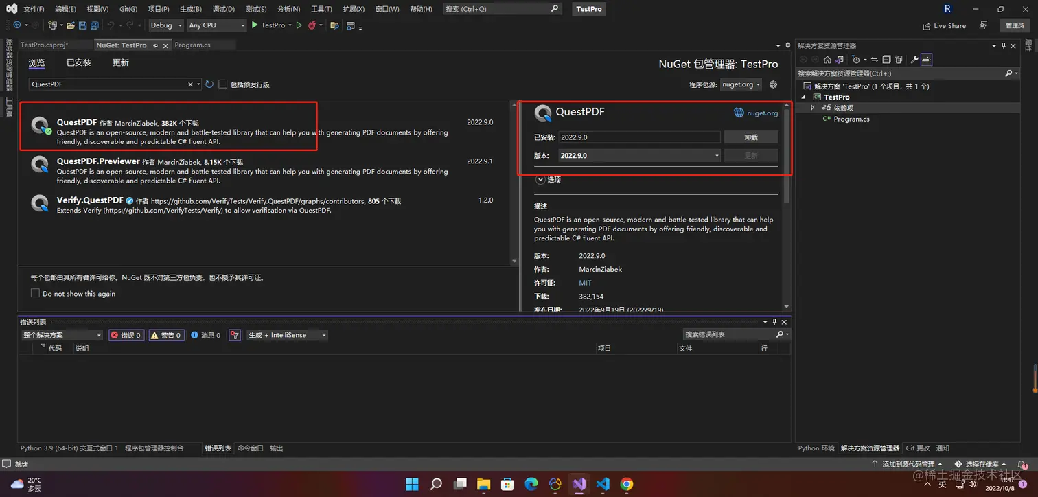
Task: Click the Uninstall 卸载 button
Action: (x=751, y=137)
